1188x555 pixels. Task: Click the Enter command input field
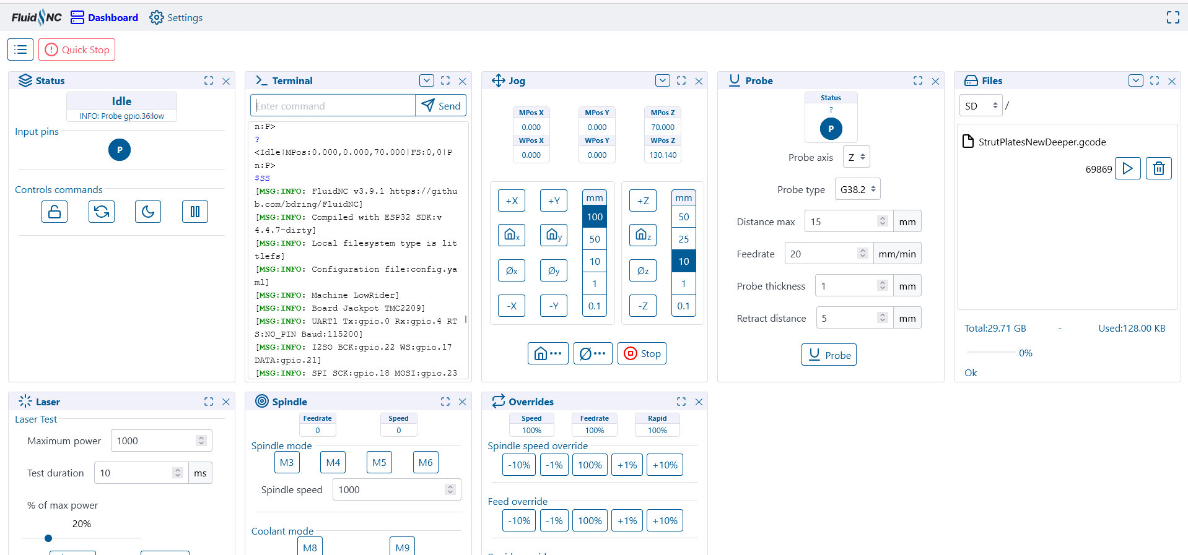tap(333, 106)
